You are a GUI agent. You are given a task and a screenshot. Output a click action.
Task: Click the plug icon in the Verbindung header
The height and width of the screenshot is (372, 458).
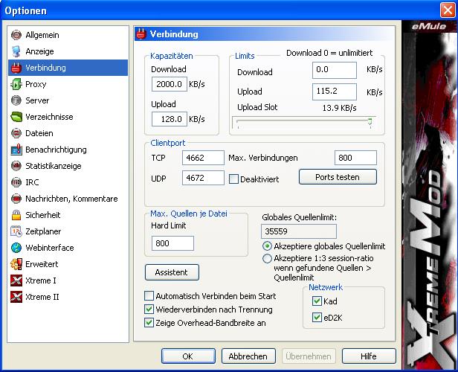pyautogui.click(x=141, y=34)
